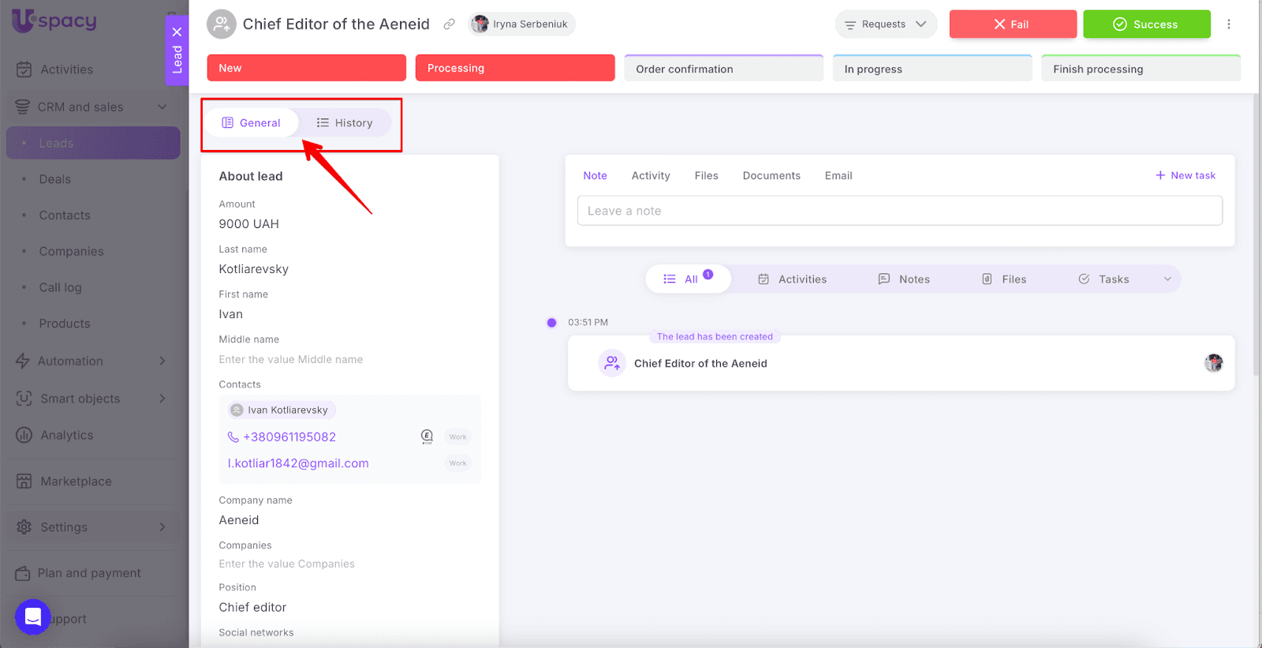Click the copy link icon beside lead title
This screenshot has width=1262, height=648.
[449, 24]
